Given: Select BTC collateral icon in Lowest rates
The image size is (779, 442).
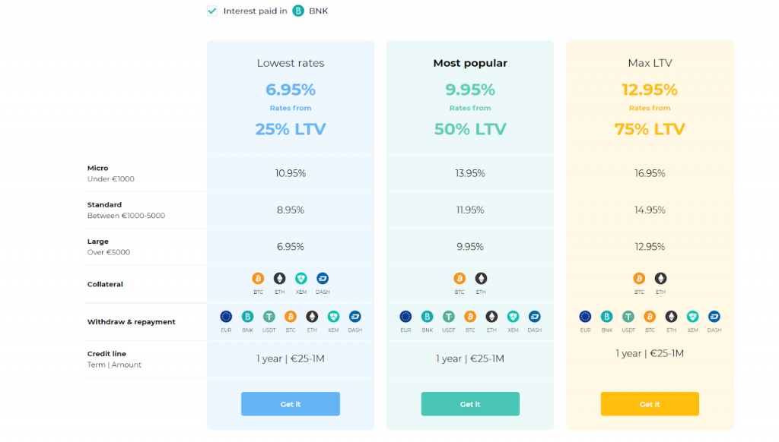Looking at the screenshot, I should (x=258, y=278).
